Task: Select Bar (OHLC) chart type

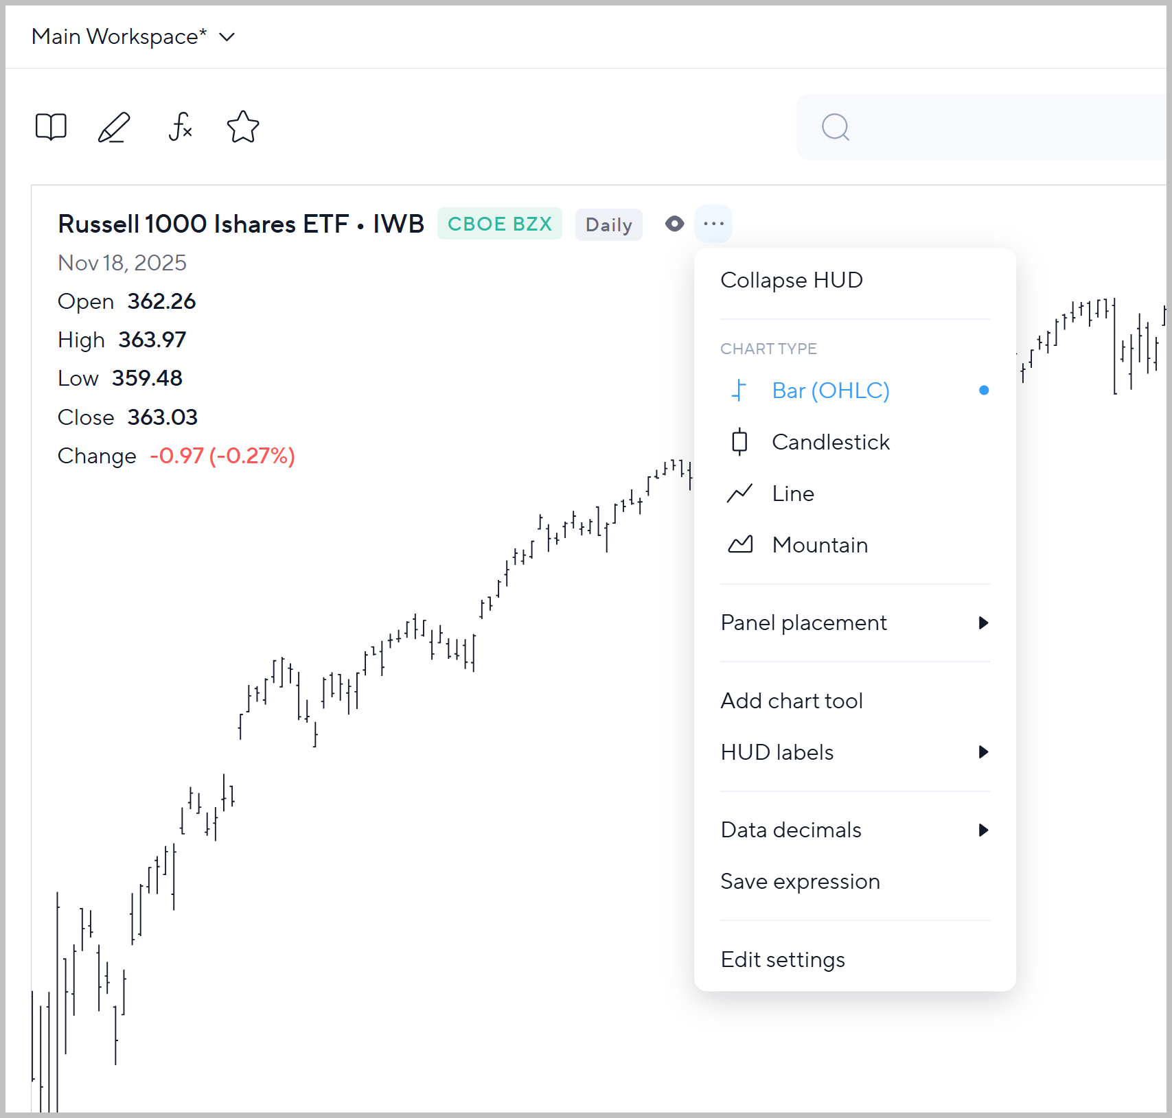Action: pyautogui.click(x=830, y=391)
